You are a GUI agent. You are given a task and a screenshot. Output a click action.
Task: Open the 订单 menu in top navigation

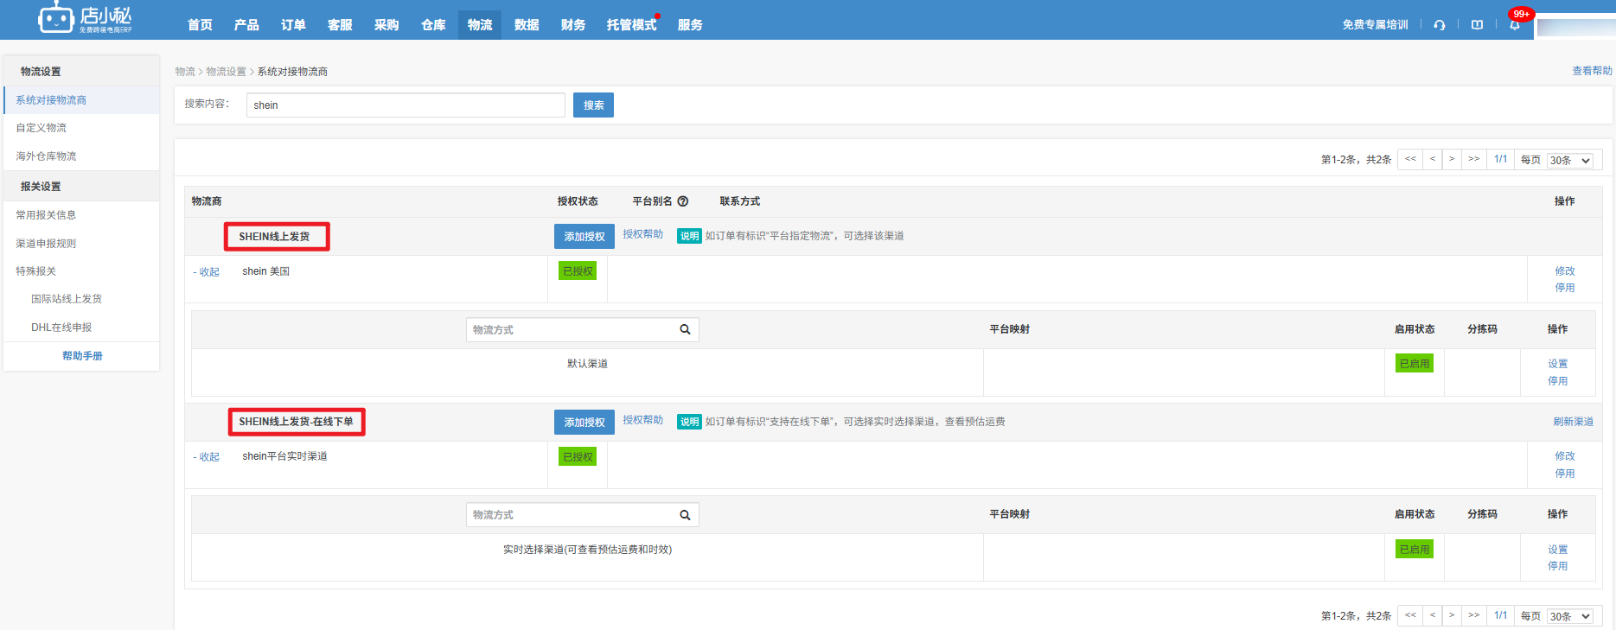(293, 25)
